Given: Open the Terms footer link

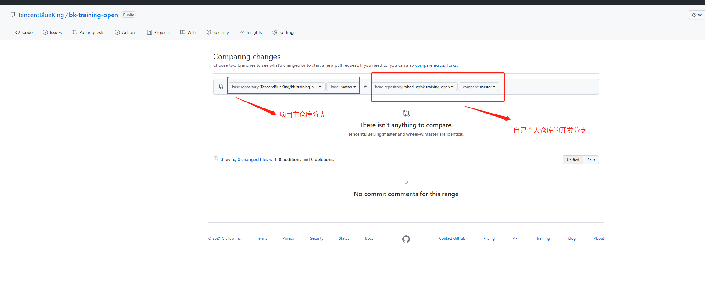Looking at the screenshot, I should tap(262, 238).
